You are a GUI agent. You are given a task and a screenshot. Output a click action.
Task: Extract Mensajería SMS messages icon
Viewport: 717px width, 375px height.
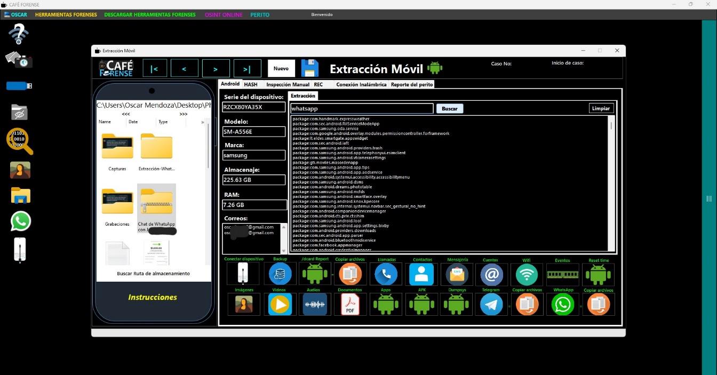[x=457, y=274]
